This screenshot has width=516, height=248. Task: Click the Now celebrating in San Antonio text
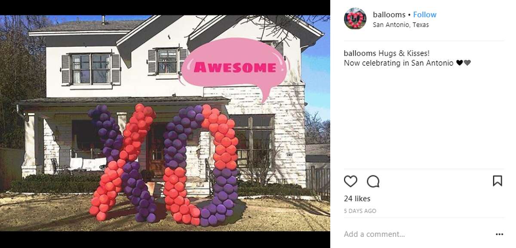399,63
